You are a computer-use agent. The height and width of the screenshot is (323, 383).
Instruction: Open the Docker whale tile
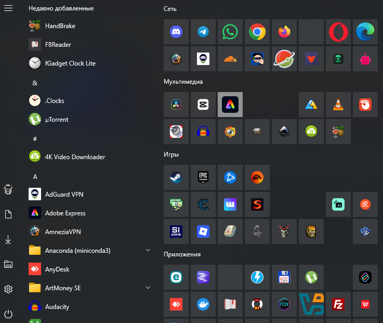click(x=203, y=304)
